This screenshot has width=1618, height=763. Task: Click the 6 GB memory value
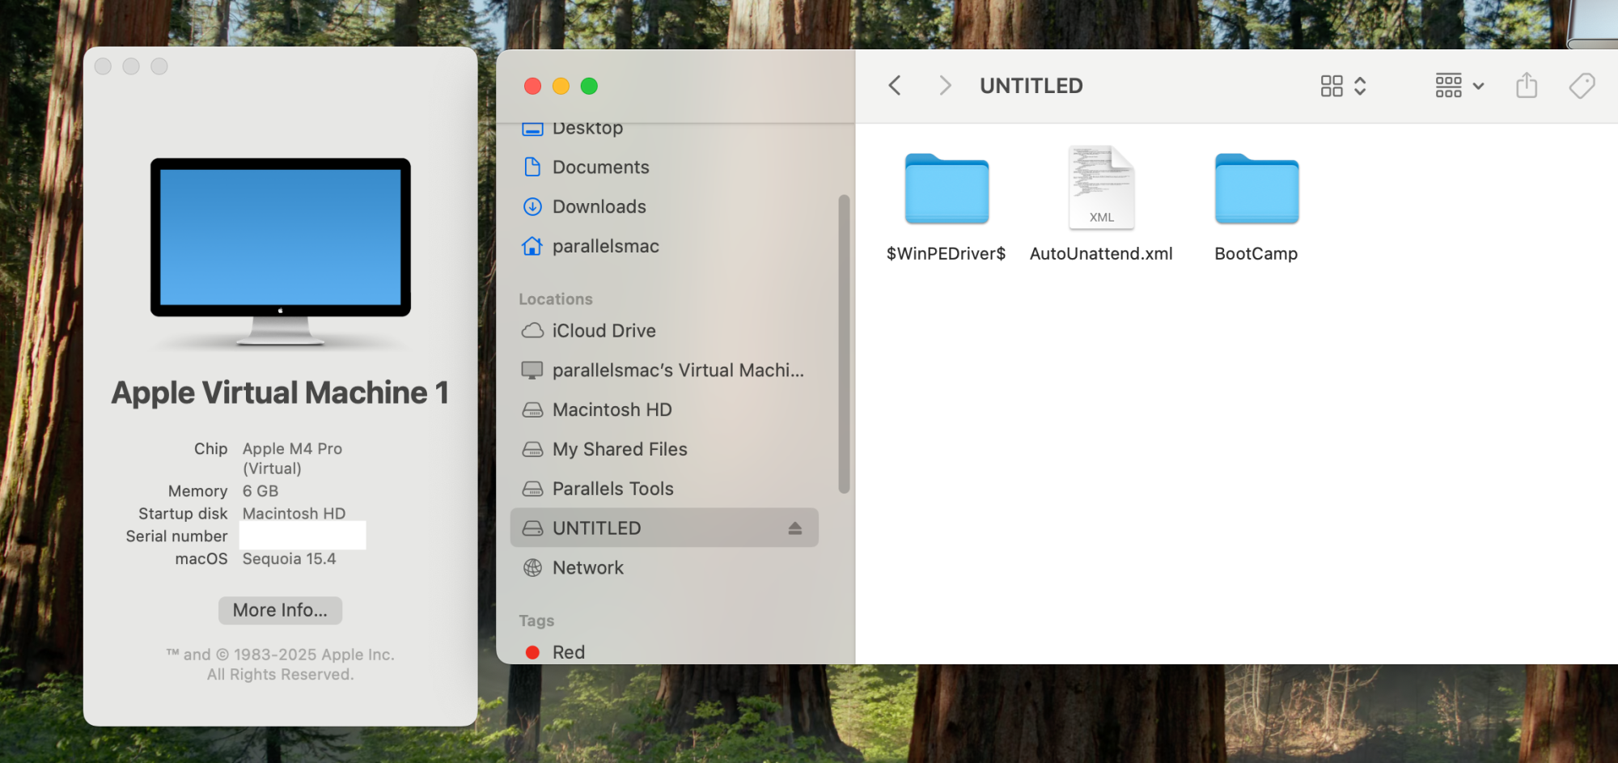[x=260, y=491]
